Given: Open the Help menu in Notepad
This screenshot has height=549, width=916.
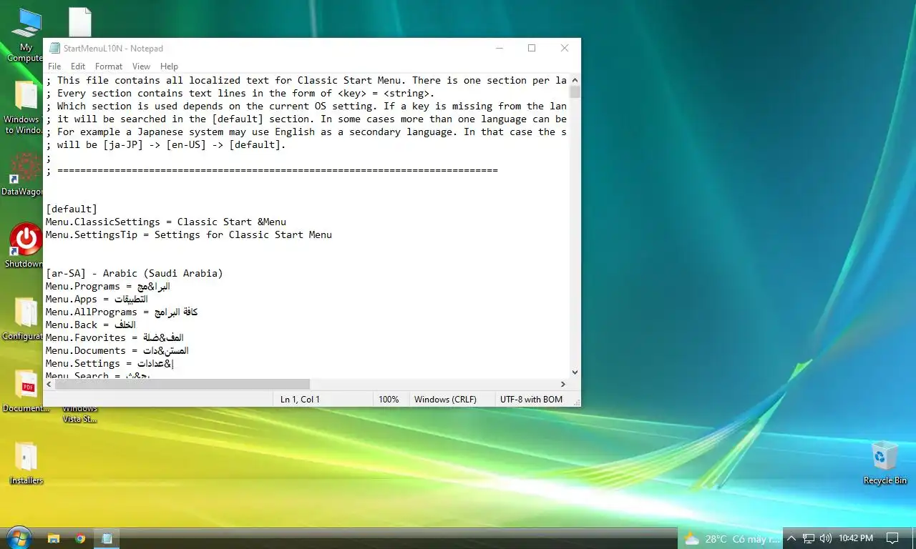Looking at the screenshot, I should tap(169, 66).
